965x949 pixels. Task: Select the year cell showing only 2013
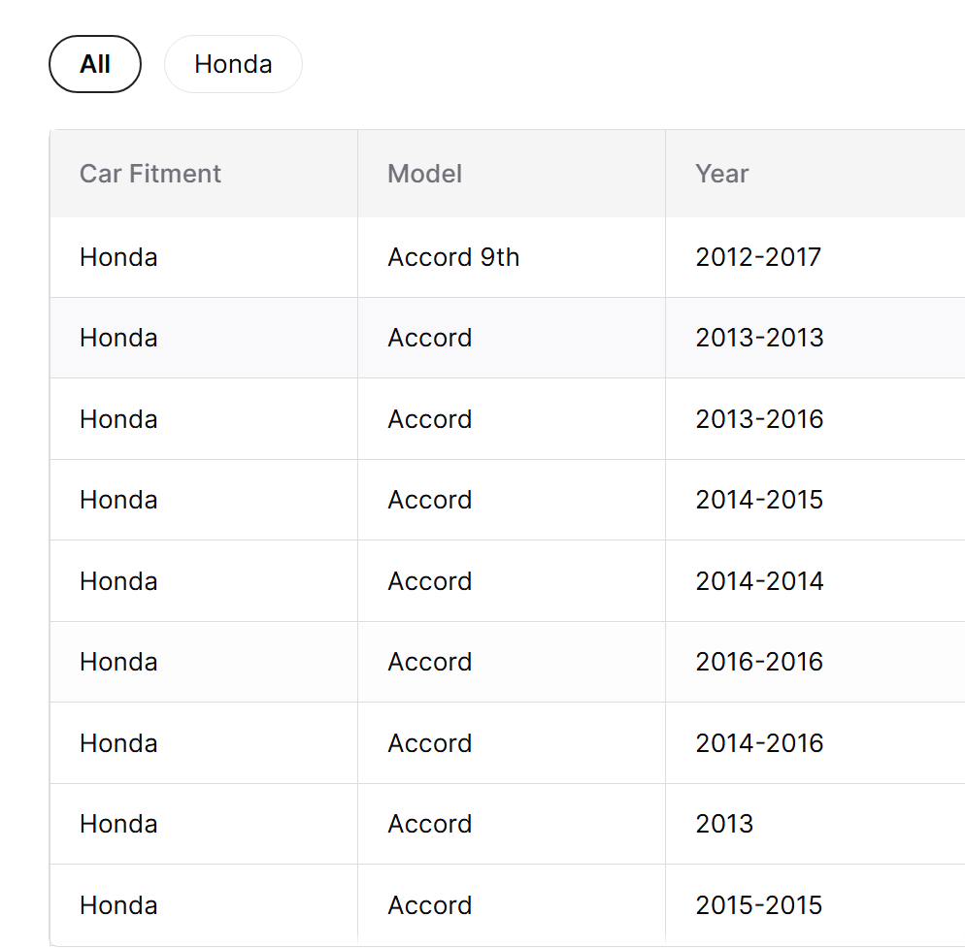724,824
